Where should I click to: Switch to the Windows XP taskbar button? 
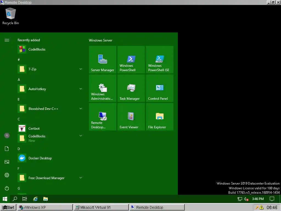click(45, 207)
